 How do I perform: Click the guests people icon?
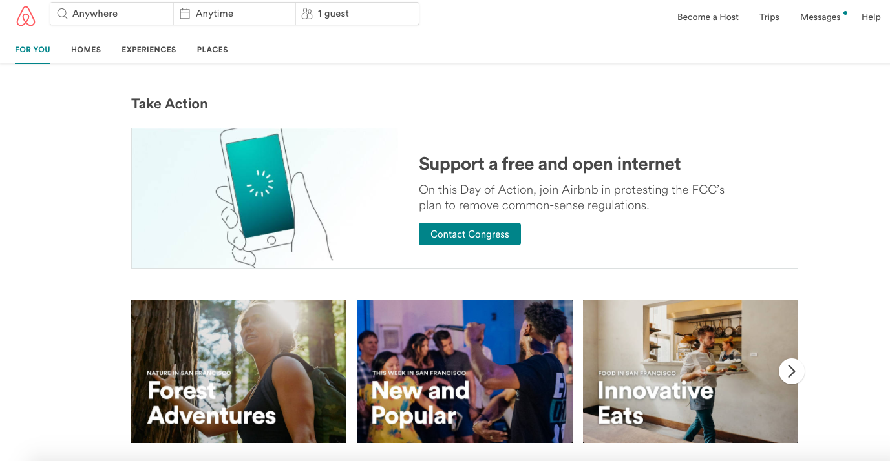pos(307,14)
